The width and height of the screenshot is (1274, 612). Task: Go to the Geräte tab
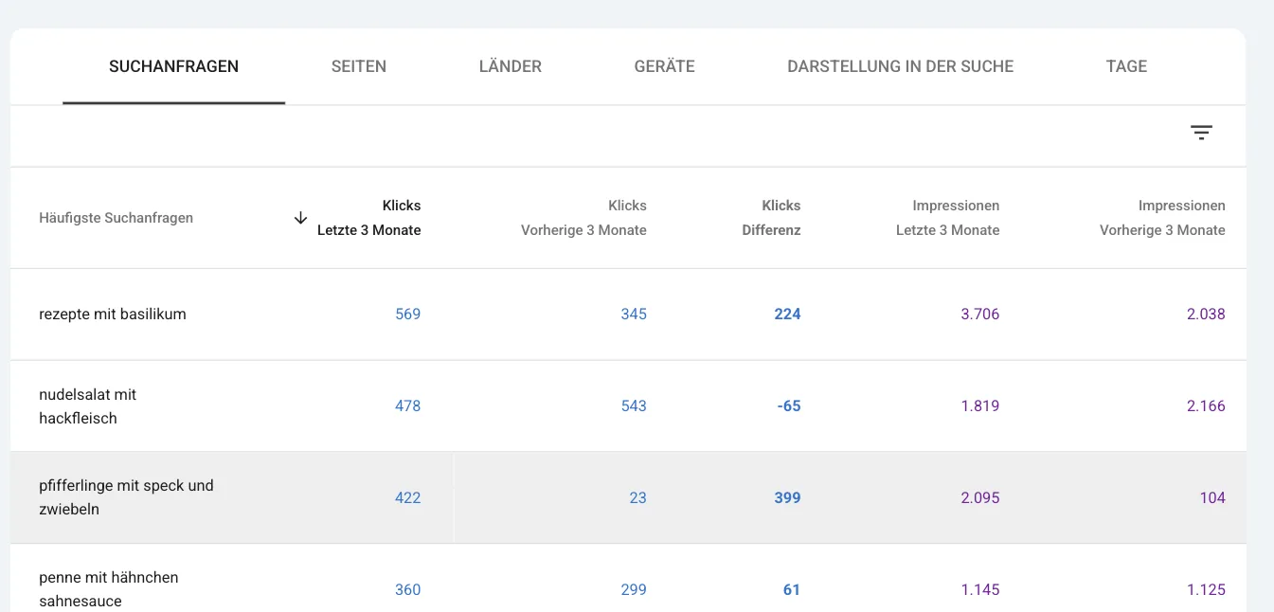pyautogui.click(x=665, y=66)
